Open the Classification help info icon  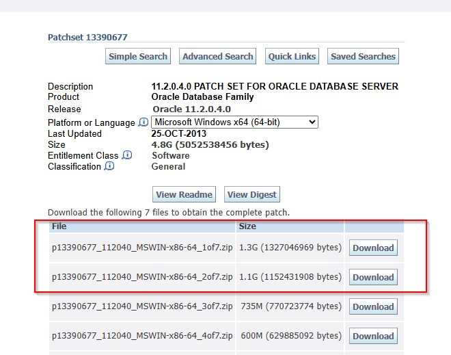point(109,166)
